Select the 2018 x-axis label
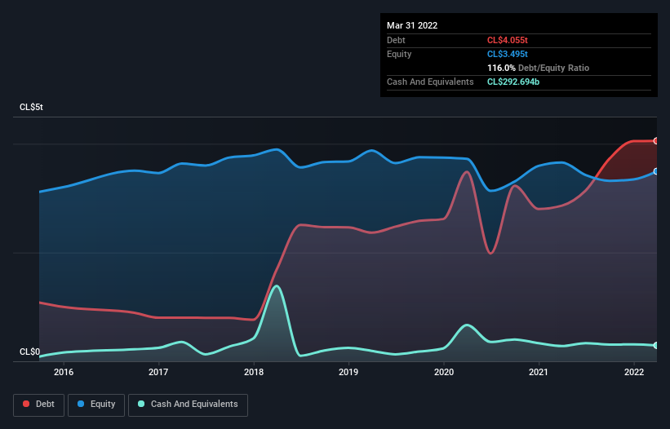Image resolution: width=670 pixels, height=429 pixels. click(x=254, y=372)
